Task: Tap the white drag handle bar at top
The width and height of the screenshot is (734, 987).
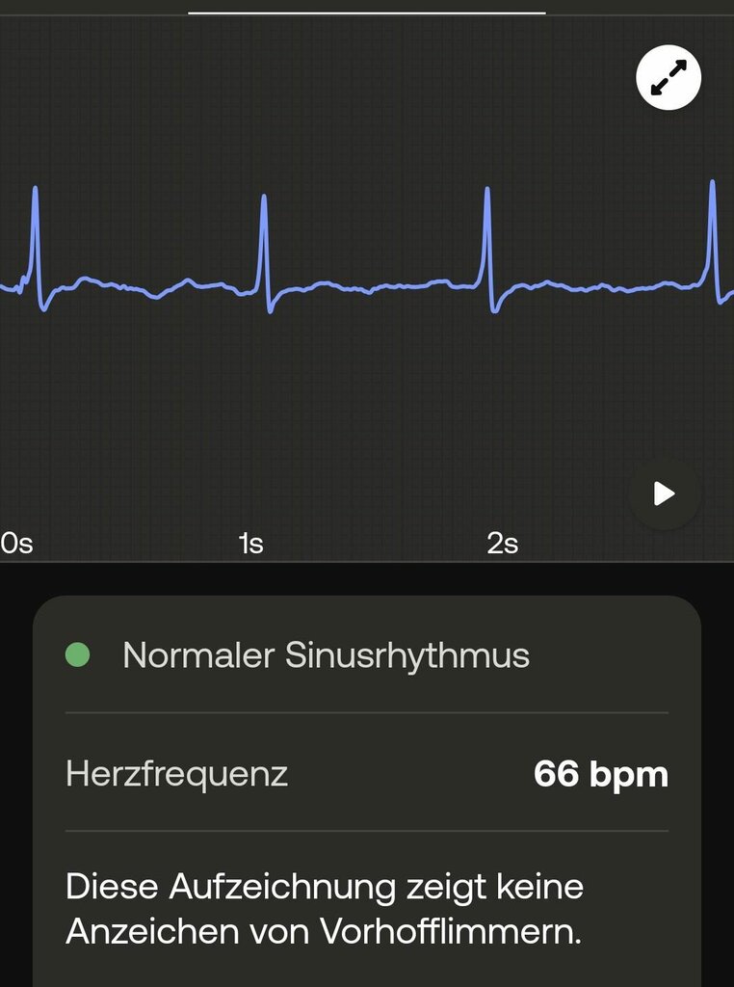Action: tap(367, 13)
